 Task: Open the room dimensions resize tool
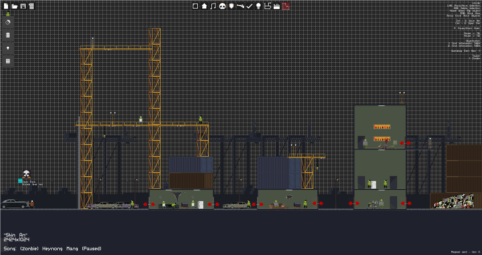coord(268,6)
